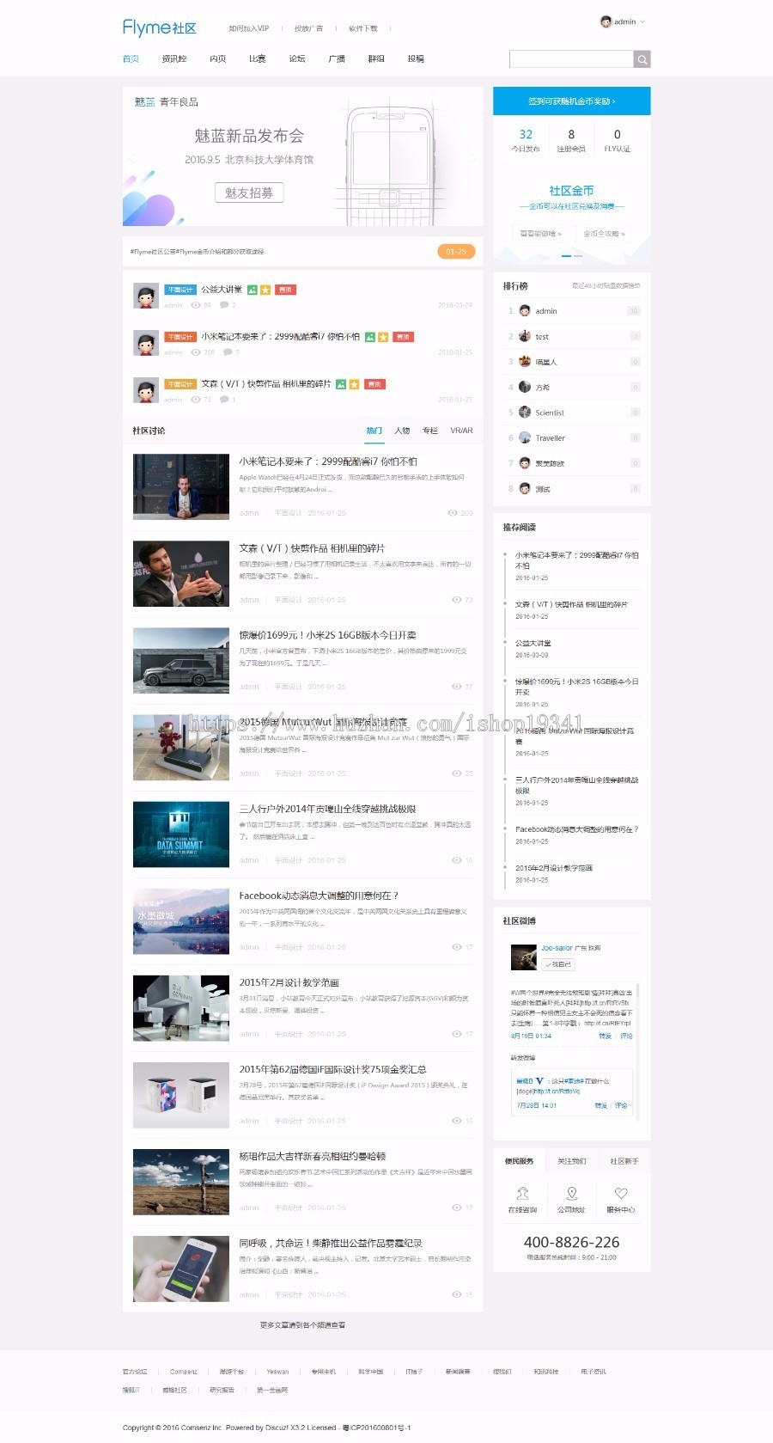Open the 广播 nav item
The image size is (773, 1443).
pos(337,59)
